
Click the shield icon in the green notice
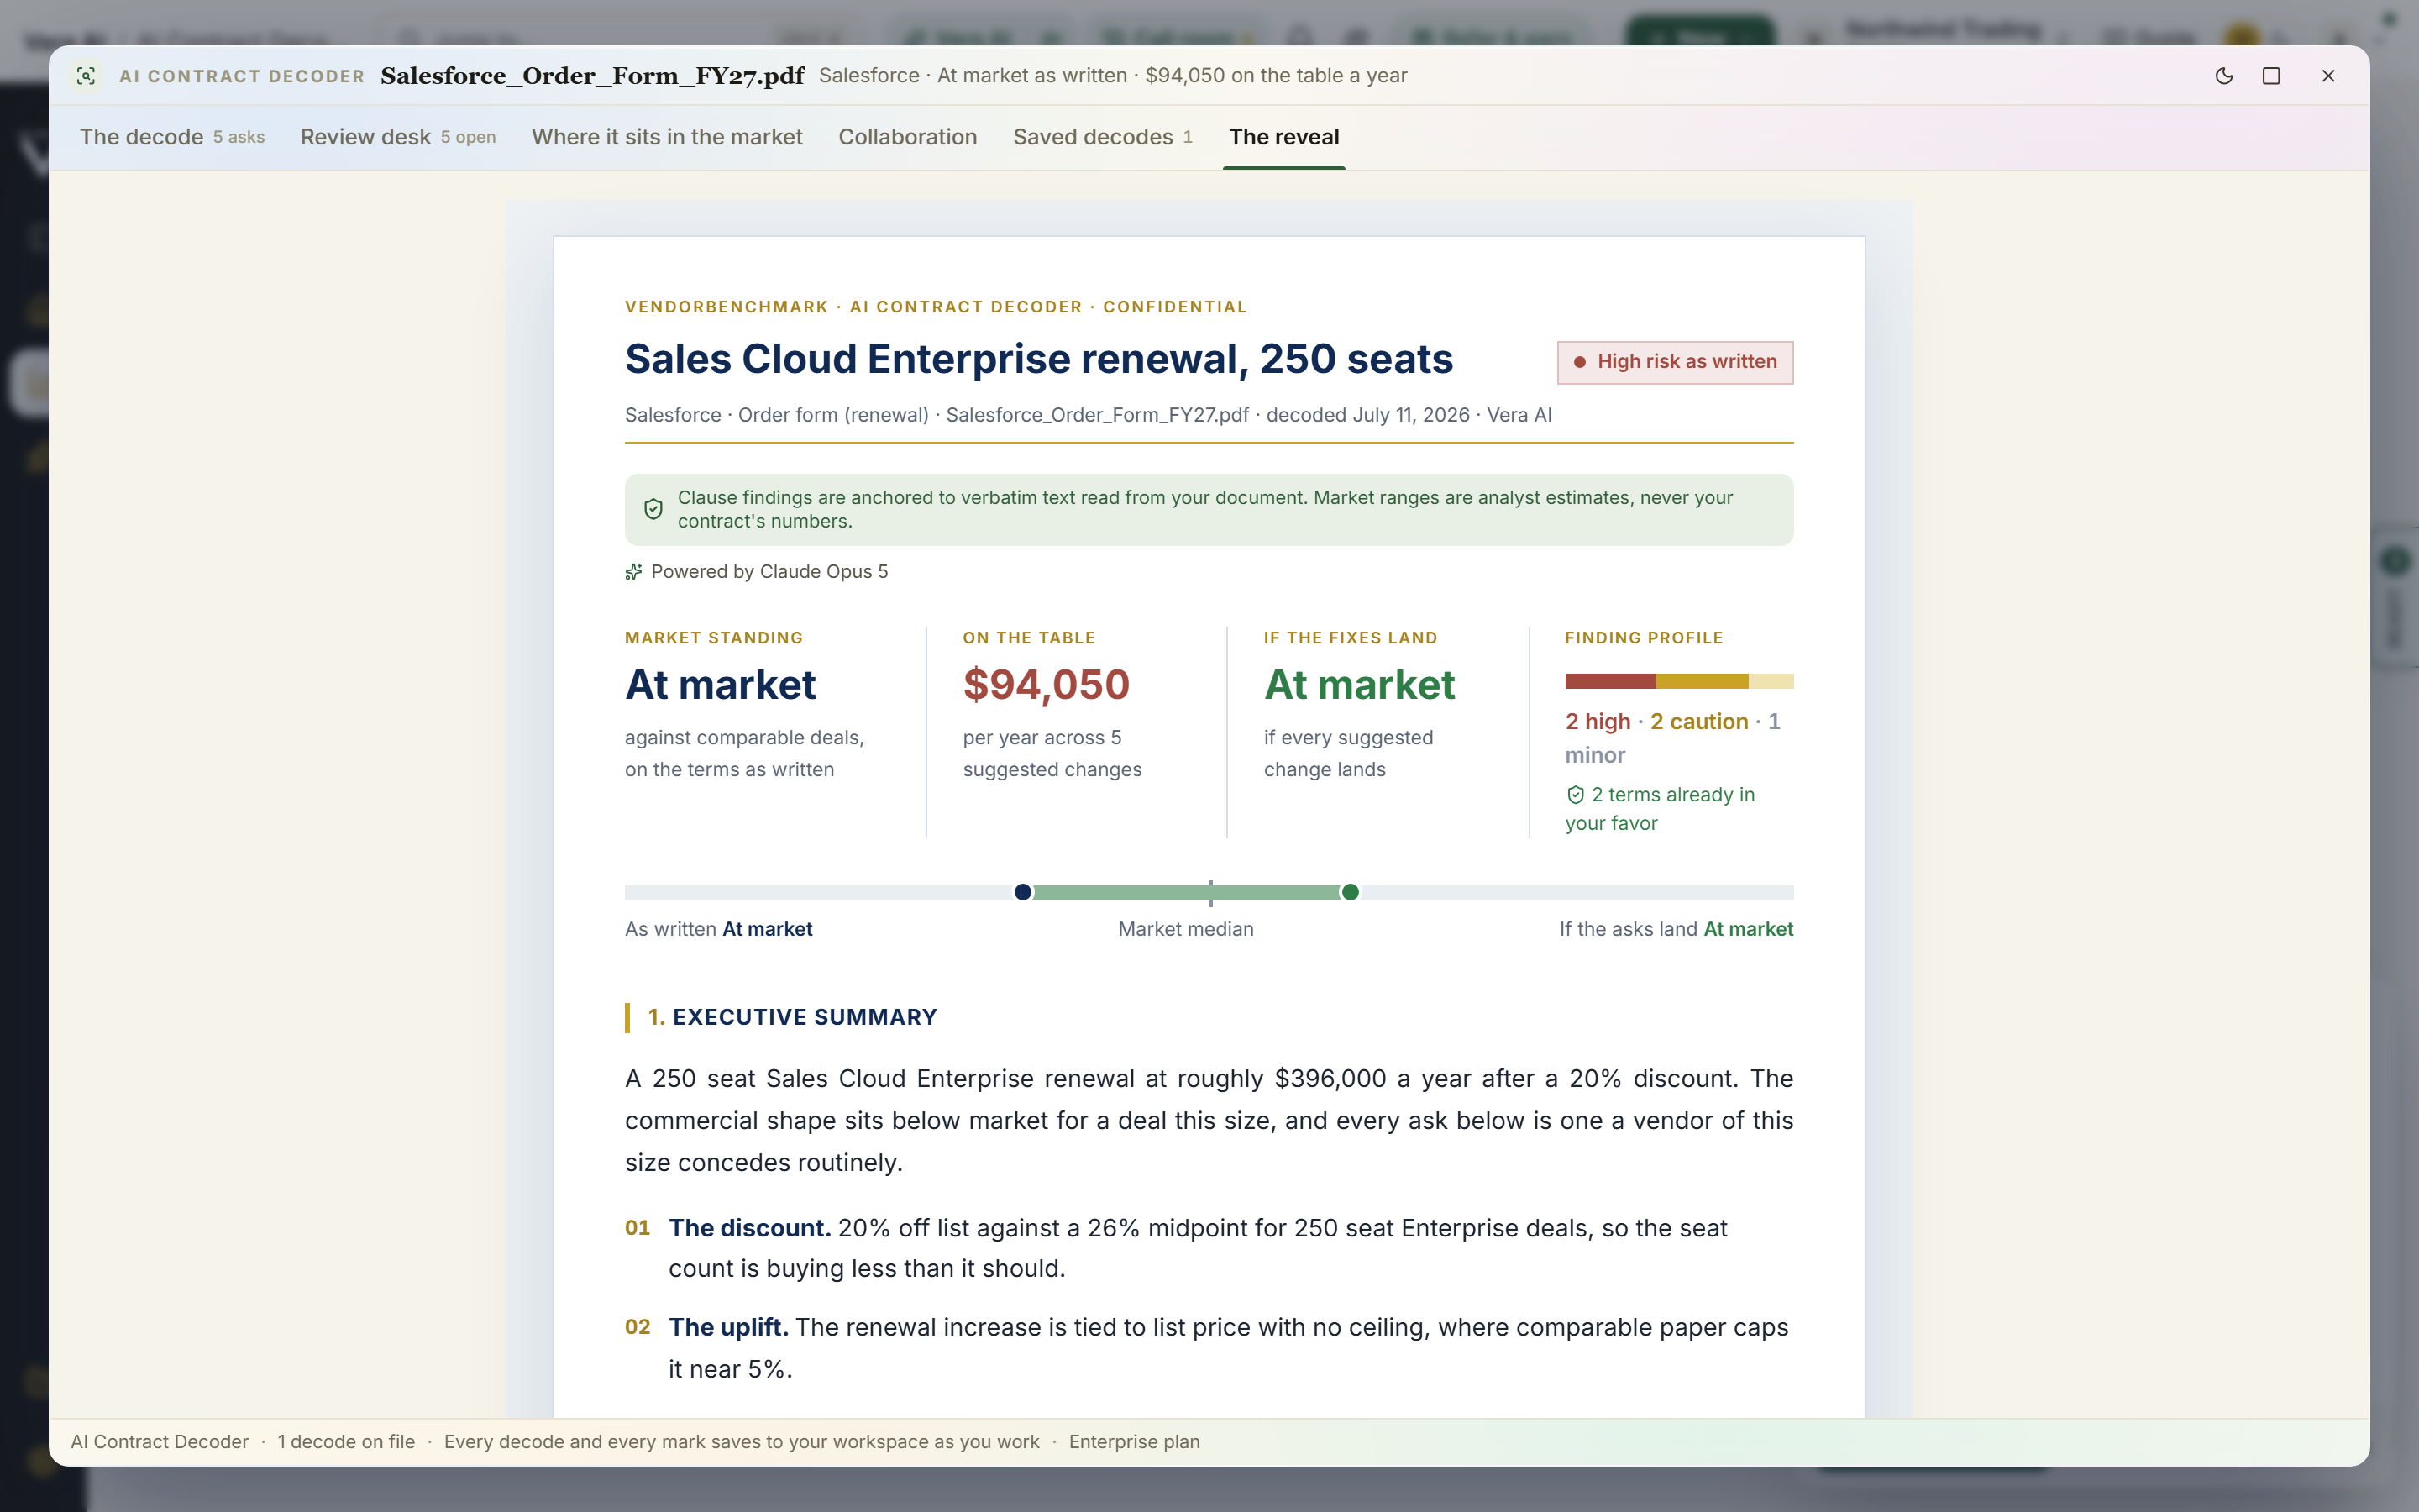(x=653, y=509)
